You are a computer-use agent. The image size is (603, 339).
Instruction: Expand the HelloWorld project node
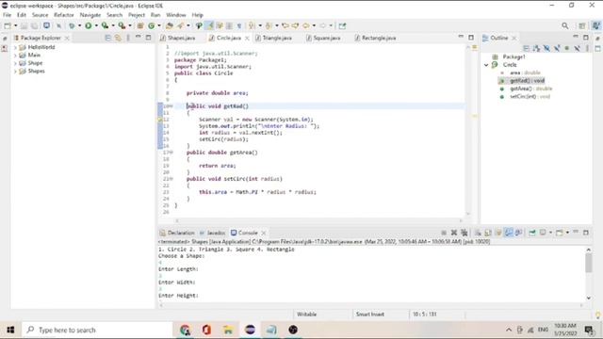15,47
